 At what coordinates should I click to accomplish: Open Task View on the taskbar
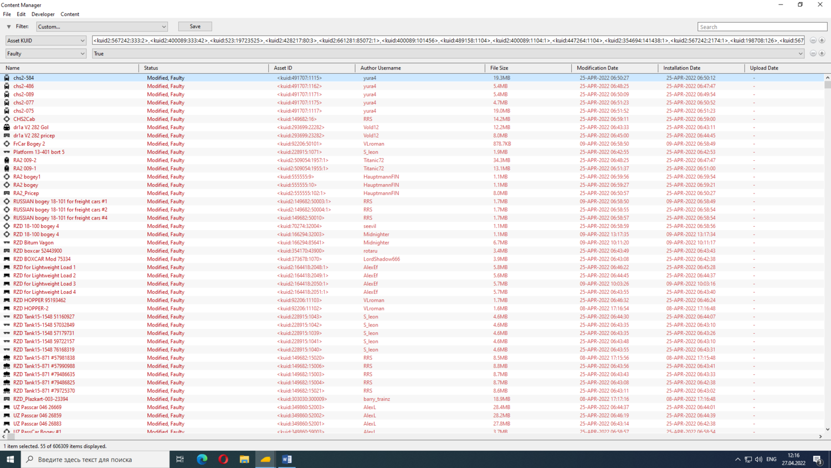coord(180,459)
